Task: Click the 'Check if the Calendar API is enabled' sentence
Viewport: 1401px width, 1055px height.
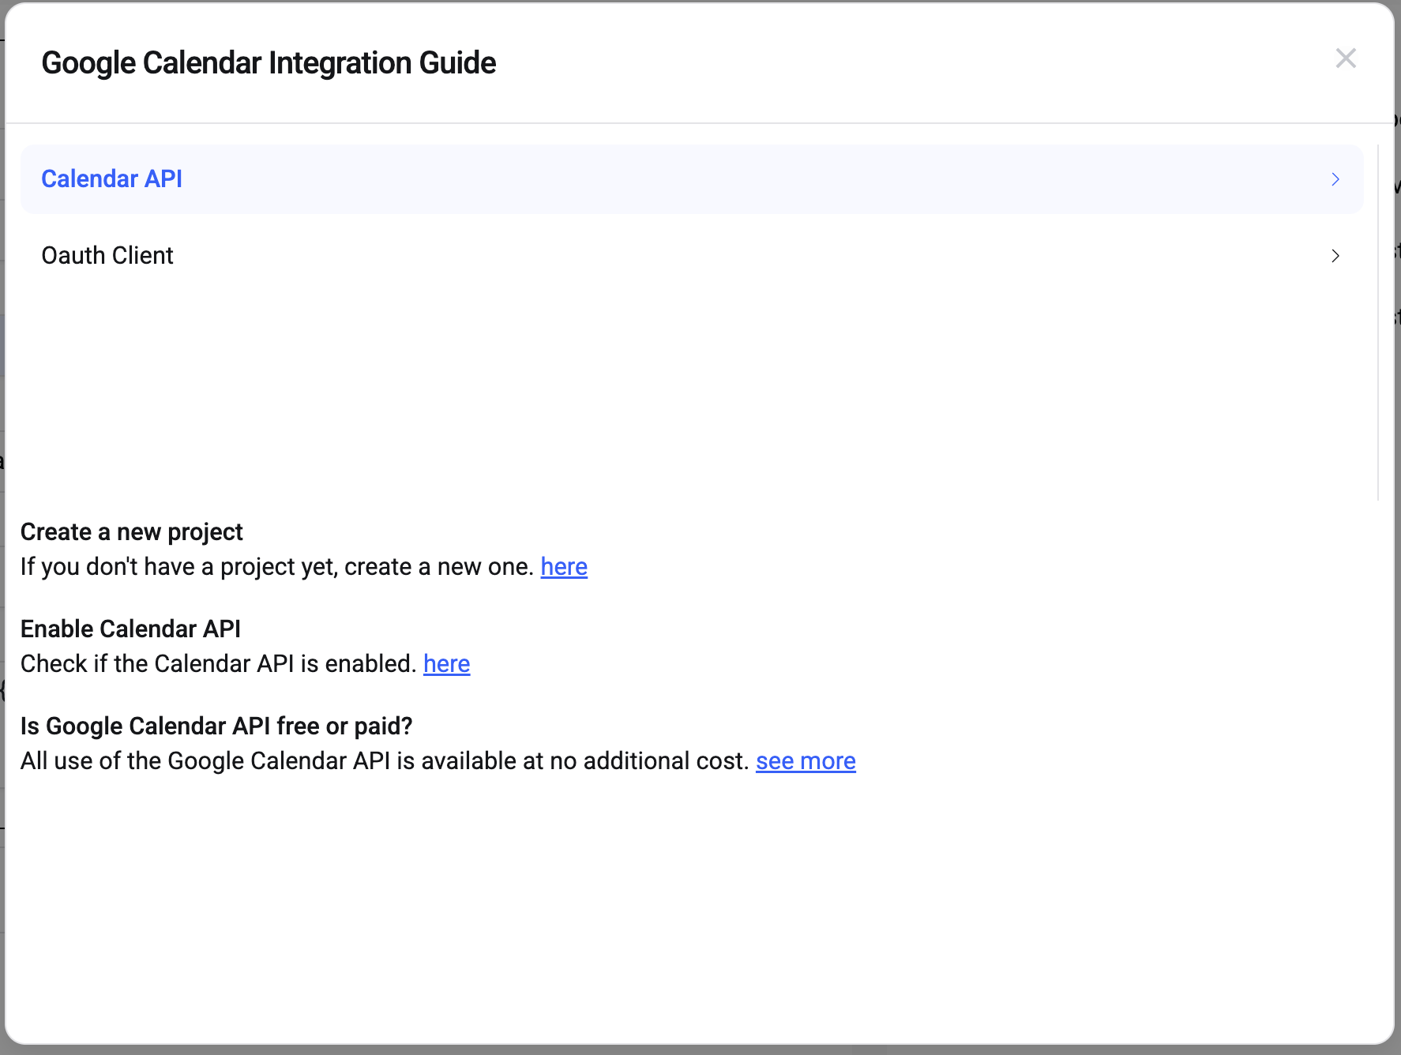Action: 218,664
